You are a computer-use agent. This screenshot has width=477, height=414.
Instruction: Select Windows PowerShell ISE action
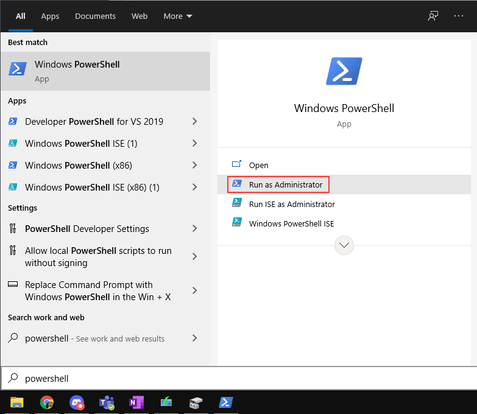coord(344,223)
